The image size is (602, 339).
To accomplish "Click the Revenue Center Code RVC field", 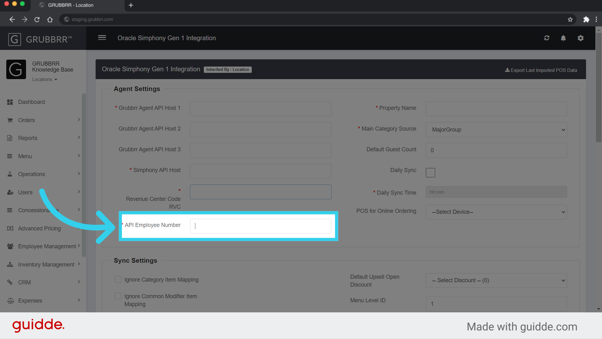I will click(x=261, y=192).
